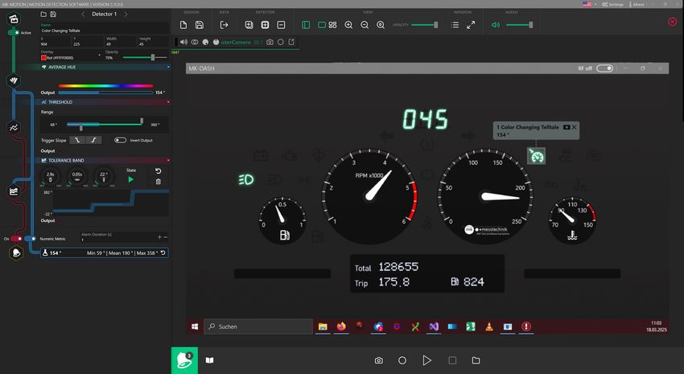Collapse the TOLERANCE BAND section
The height and width of the screenshot is (374, 684).
tap(168, 160)
